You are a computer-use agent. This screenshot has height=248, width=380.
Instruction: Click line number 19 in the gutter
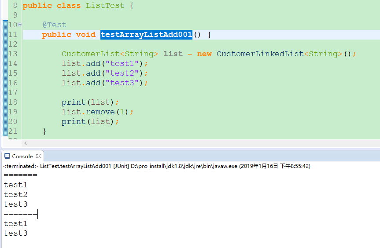click(x=13, y=112)
